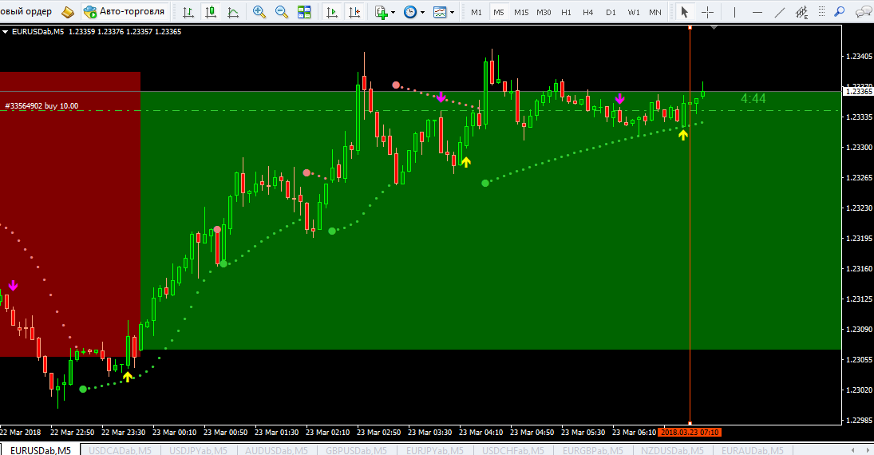Switch timeframe to M5

pos(499,12)
